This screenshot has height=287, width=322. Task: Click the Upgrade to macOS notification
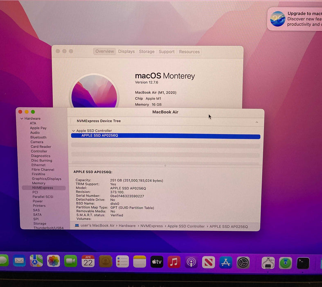295,19
